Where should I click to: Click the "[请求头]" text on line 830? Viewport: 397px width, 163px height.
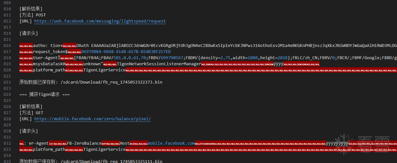(x=29, y=131)
